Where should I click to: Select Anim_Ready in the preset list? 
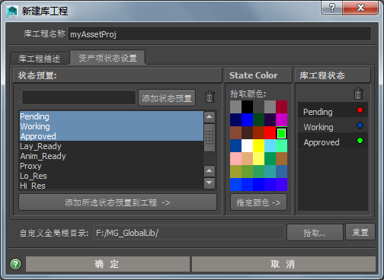tap(111, 156)
